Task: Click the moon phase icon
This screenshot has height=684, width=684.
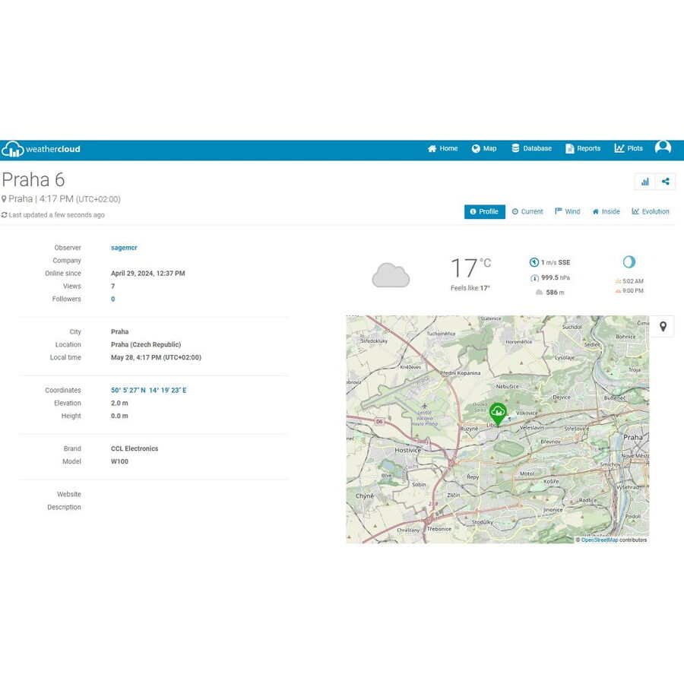Action: [629, 262]
